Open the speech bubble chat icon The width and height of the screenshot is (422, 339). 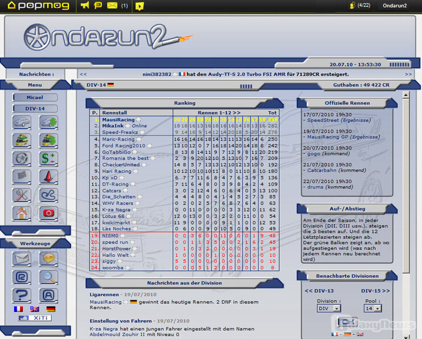coord(48,259)
